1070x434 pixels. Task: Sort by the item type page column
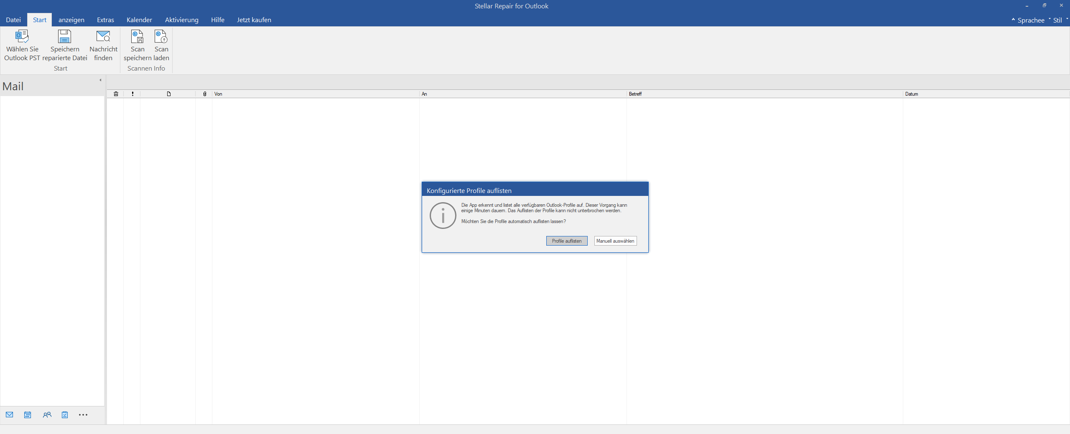click(169, 94)
